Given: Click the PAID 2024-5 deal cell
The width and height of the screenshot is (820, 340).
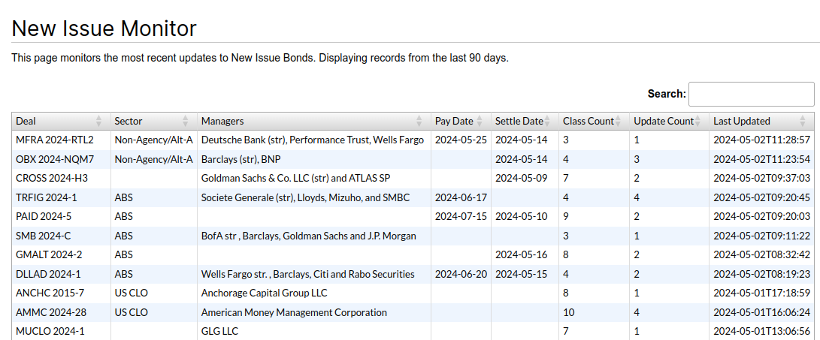Looking at the screenshot, I should tap(44, 217).
